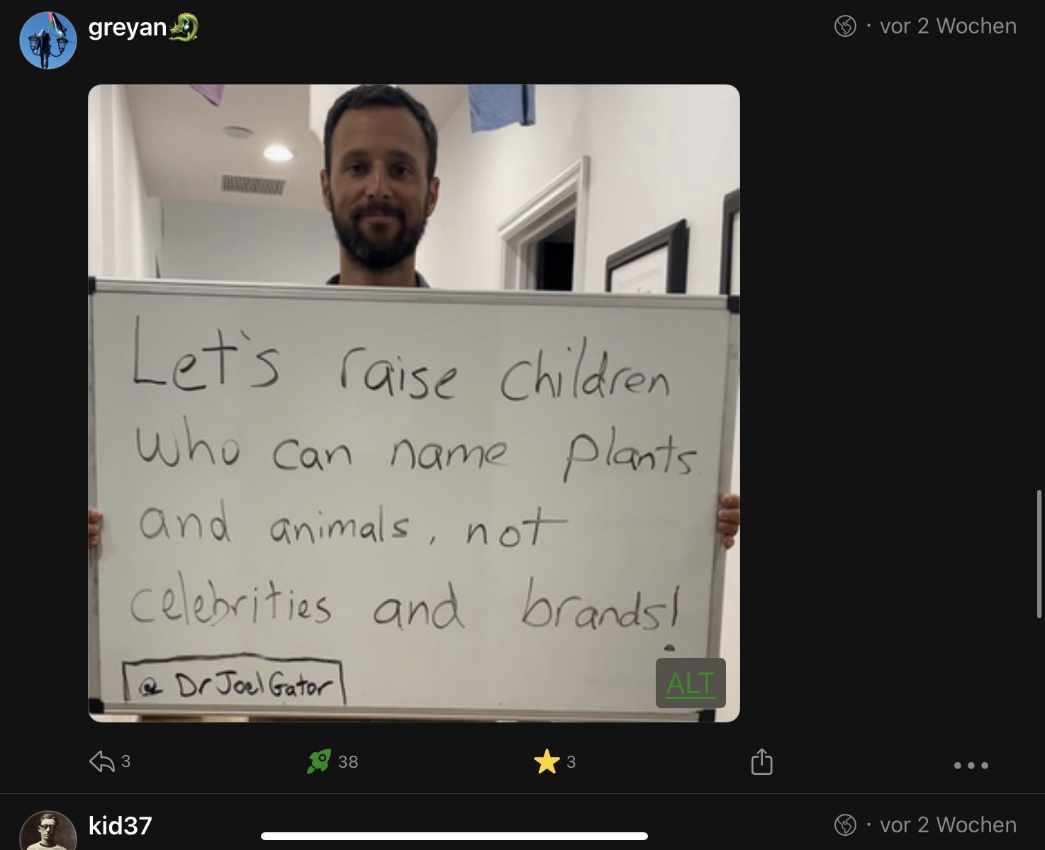
Task: Click globe visibility icon on kid37's post
Action: [x=845, y=824]
